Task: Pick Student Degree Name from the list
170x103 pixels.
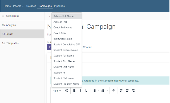Action: (67, 50)
